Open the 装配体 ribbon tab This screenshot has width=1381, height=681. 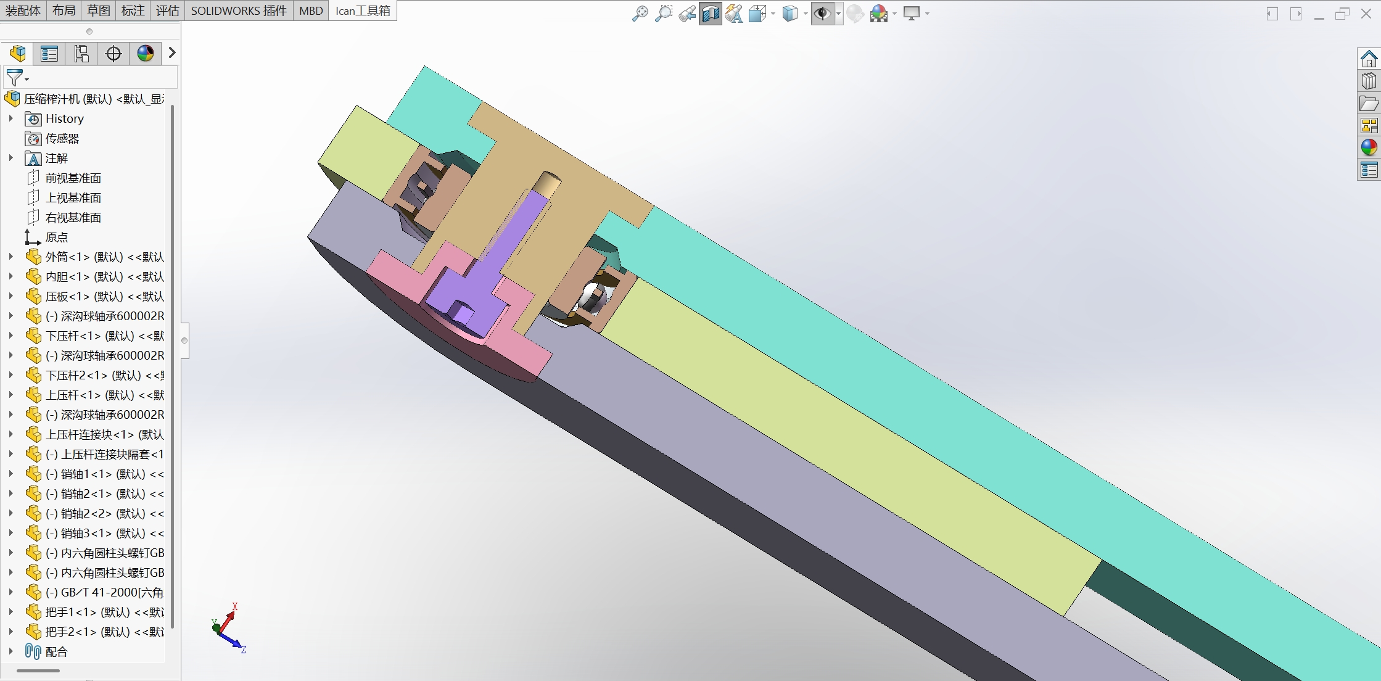pyautogui.click(x=23, y=10)
